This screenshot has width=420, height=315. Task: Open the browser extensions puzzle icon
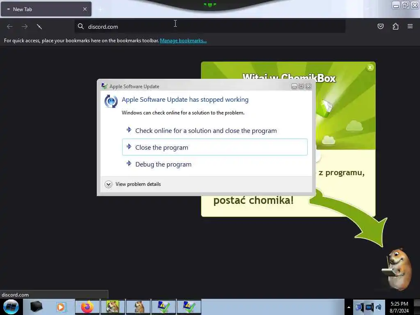pyautogui.click(x=395, y=26)
